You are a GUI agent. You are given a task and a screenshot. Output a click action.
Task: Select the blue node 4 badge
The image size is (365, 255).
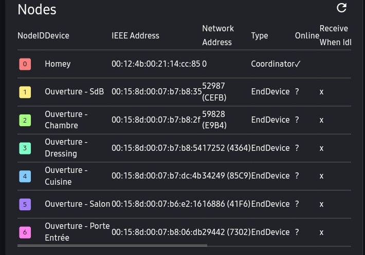pyautogui.click(x=25, y=176)
